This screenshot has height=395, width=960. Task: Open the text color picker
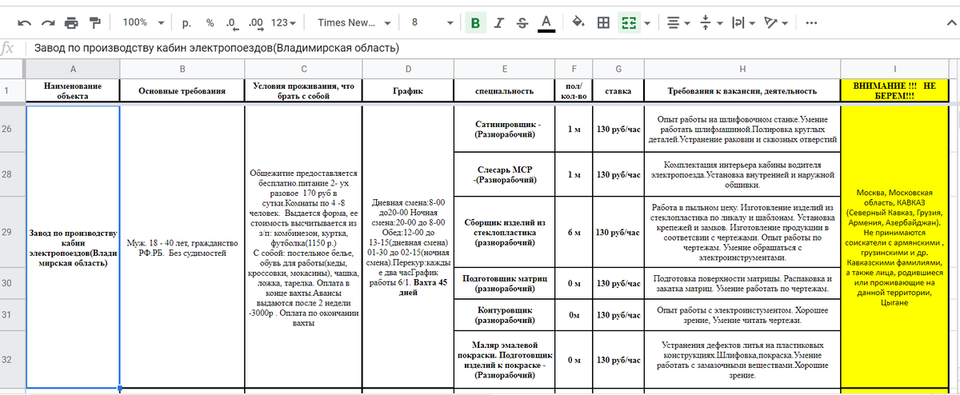[x=546, y=22]
